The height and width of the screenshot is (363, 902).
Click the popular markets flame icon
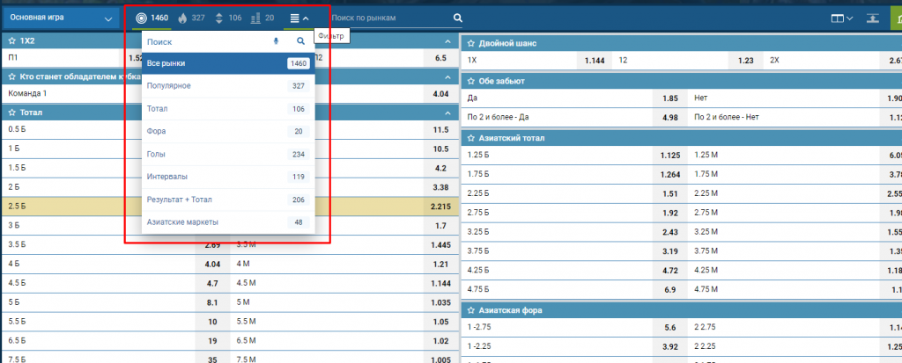point(182,18)
